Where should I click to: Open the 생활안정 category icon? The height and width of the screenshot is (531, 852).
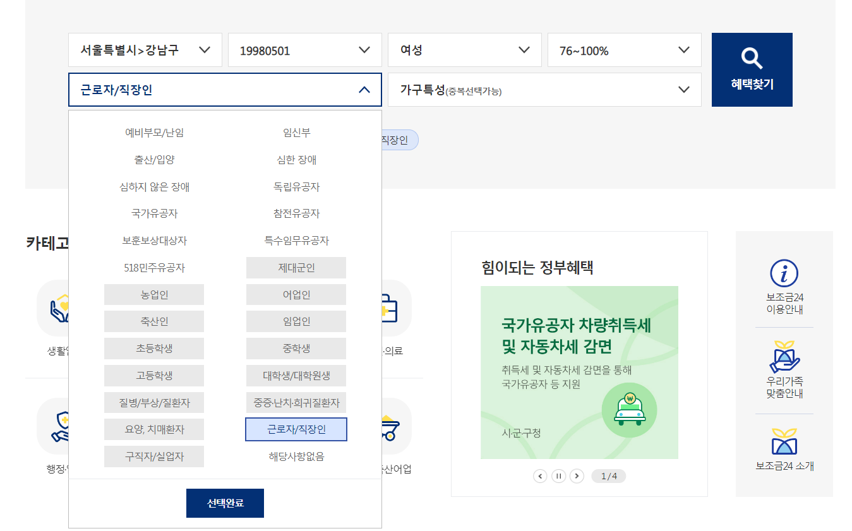pos(54,308)
